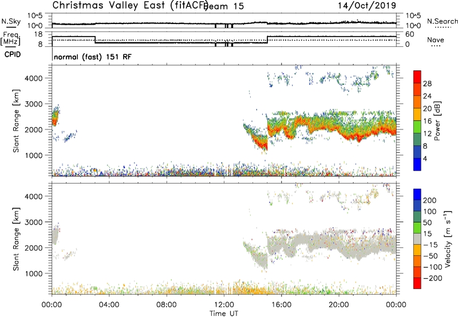Pick the yellow Power colorbar segment between 16 and 20

pyautogui.click(x=417, y=114)
